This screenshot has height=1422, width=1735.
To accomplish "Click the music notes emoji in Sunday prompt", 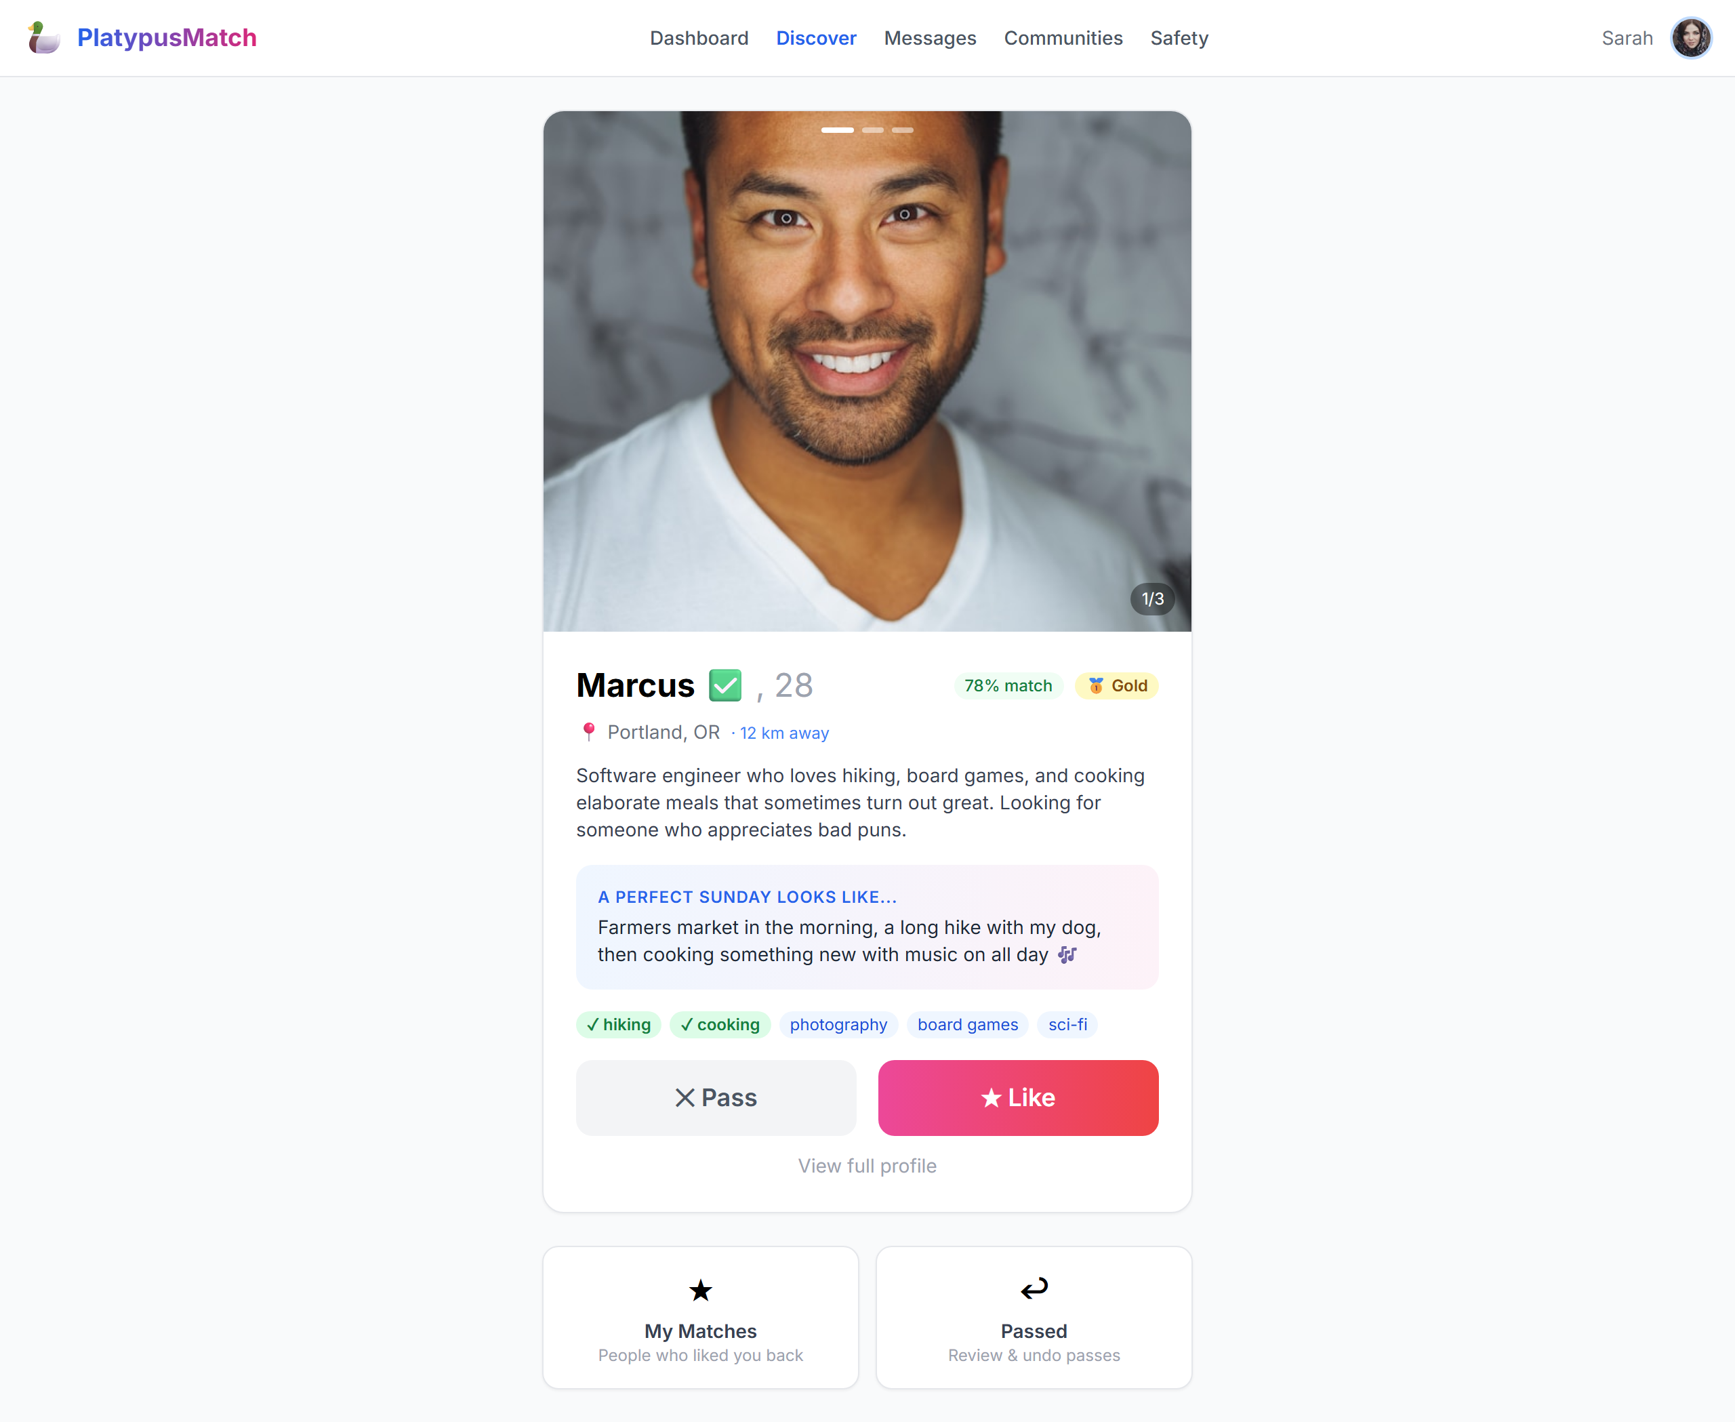I will click(x=1067, y=954).
